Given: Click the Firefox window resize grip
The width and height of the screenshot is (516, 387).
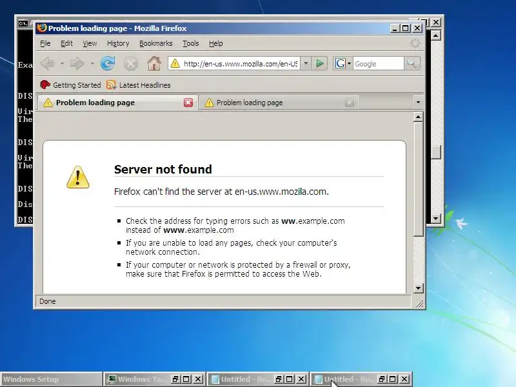Looking at the screenshot, I should (x=420, y=304).
